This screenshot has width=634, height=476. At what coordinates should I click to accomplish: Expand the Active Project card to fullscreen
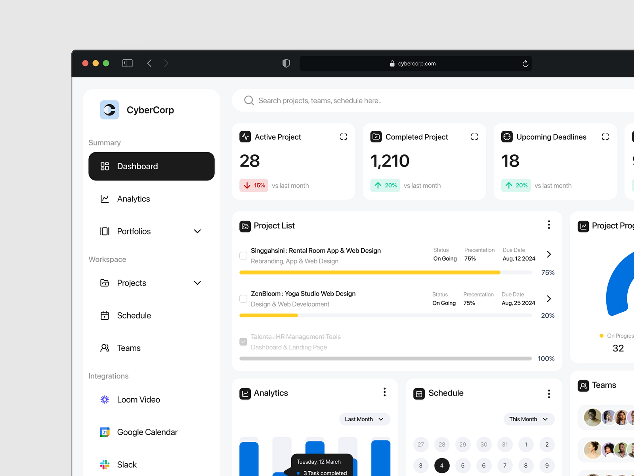tap(344, 136)
